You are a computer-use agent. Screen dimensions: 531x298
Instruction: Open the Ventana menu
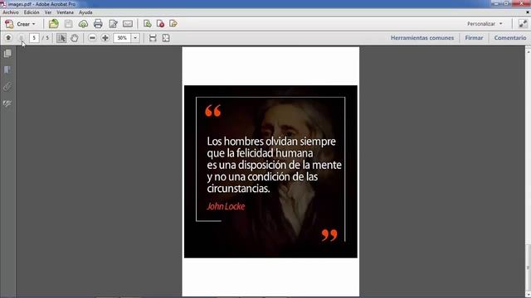coord(65,12)
